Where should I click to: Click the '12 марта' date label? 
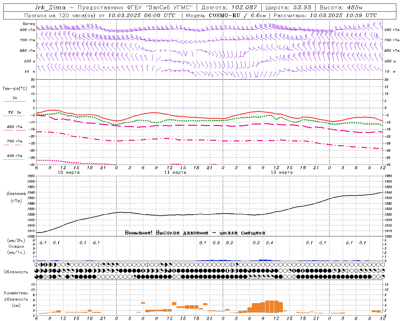click(282, 172)
